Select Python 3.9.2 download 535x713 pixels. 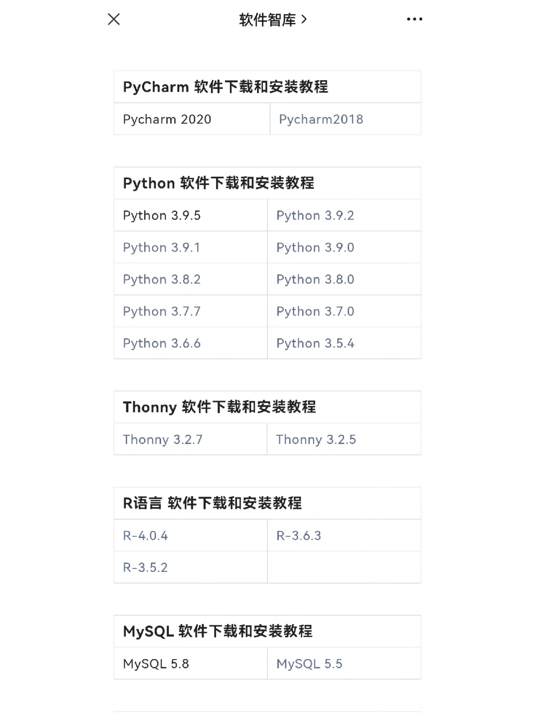pos(316,215)
